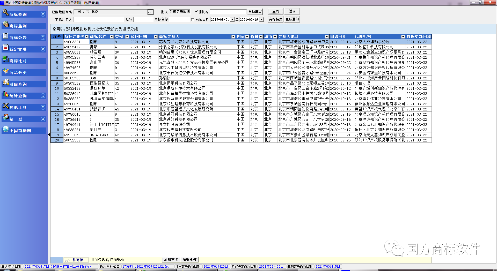The image size is (497, 271).
Task: Open 中国商标网 globe icon
Action: pos(5,129)
